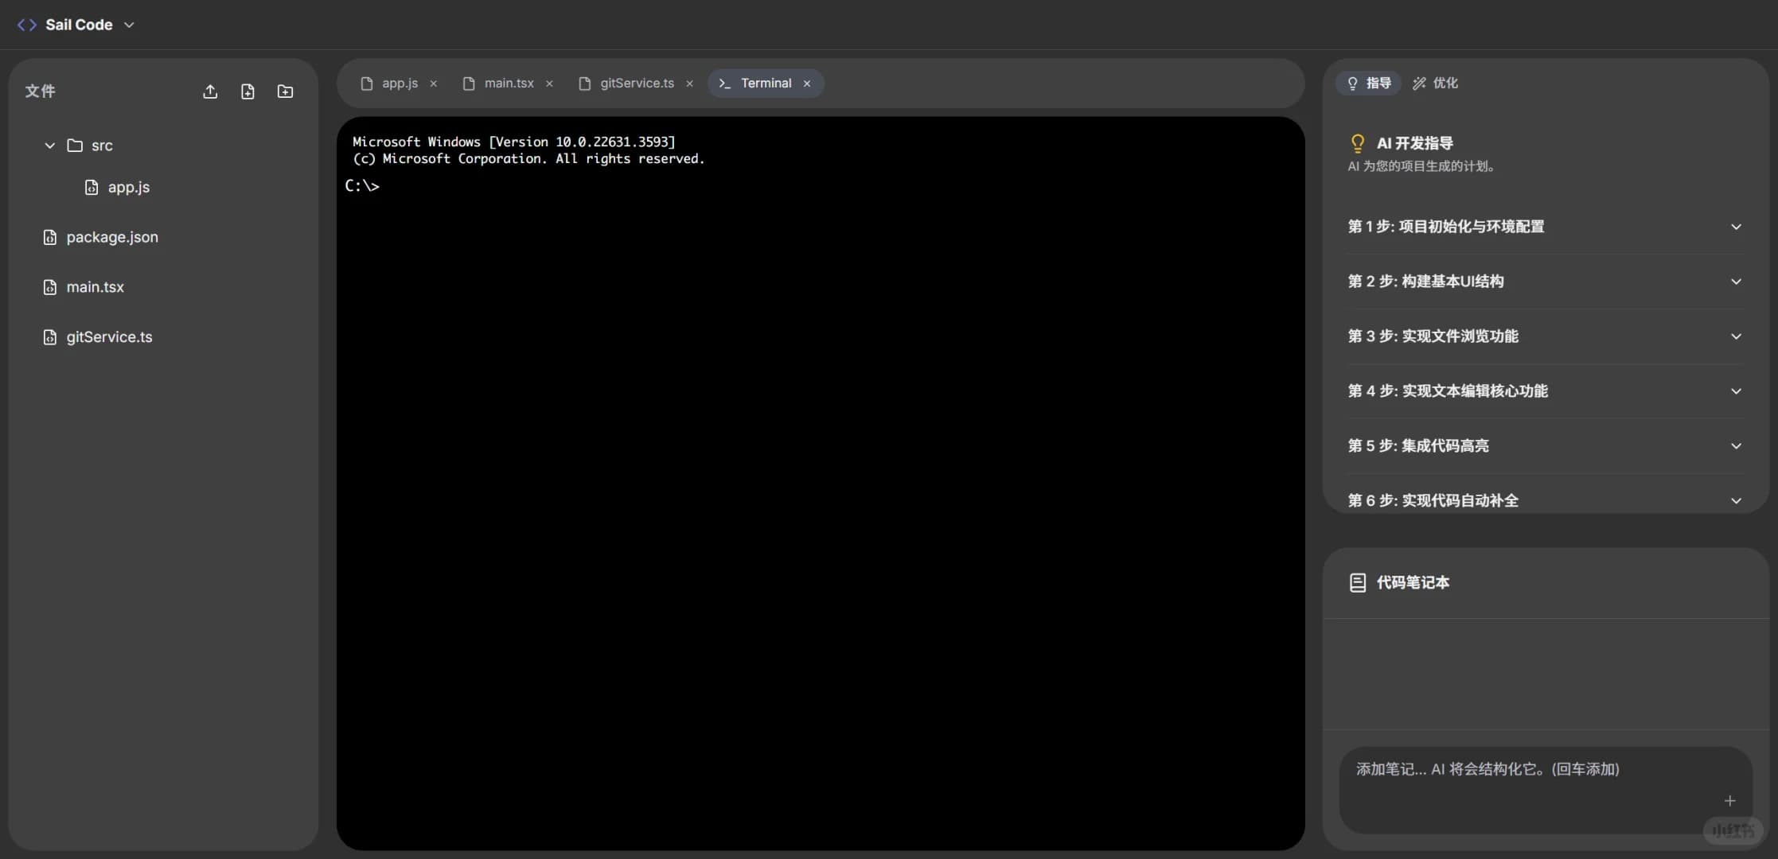This screenshot has height=859, width=1778.
Task: Switch to the gitService.ts tab
Action: pos(637,84)
